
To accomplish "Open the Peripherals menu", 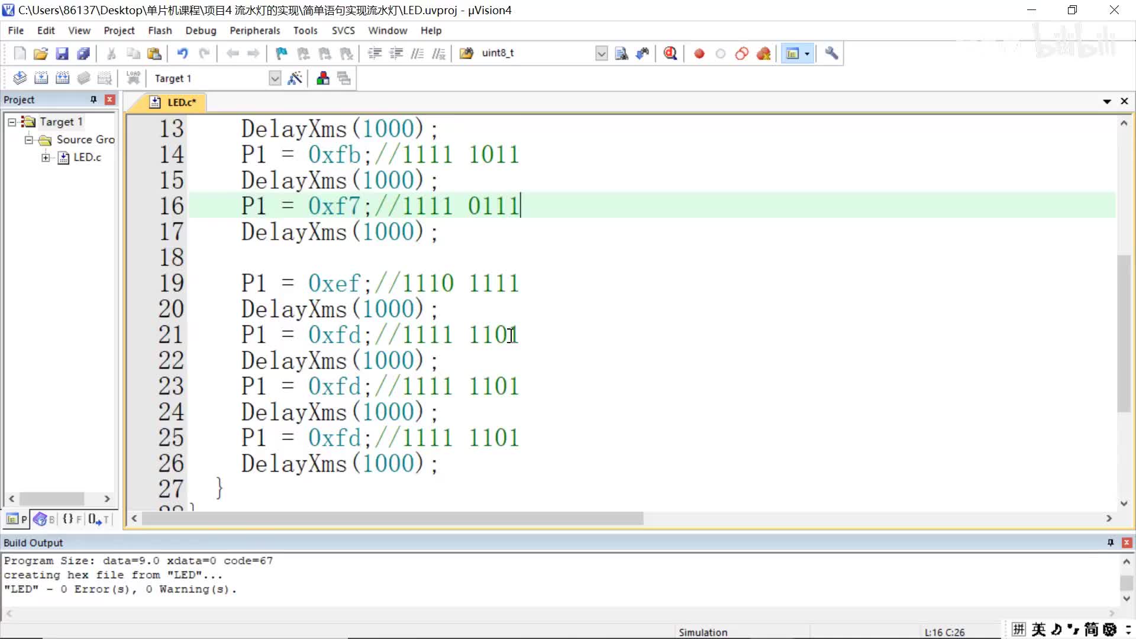I will [x=255, y=30].
